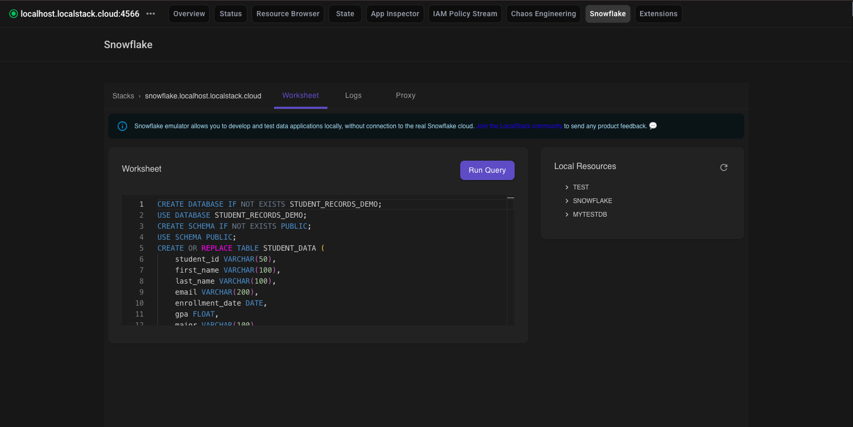
Task: Open Chaos Engineering tab
Action: [x=543, y=14]
